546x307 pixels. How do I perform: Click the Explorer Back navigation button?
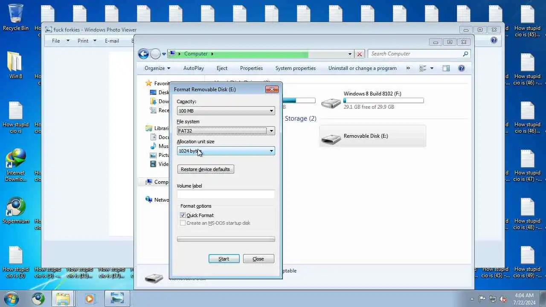[x=143, y=54]
